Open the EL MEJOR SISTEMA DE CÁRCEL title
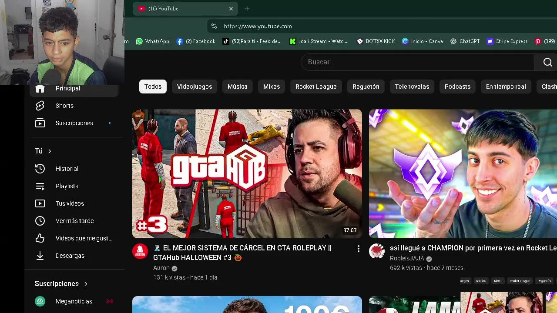The image size is (557, 313). point(242,253)
